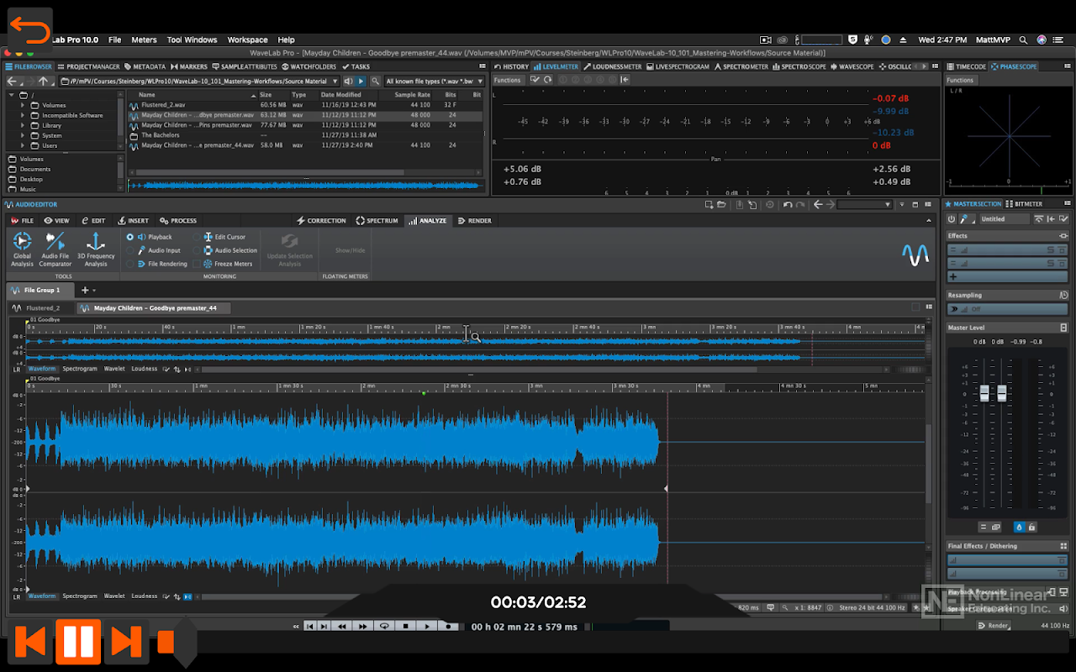Select the File Rendering monitoring option

(x=130, y=264)
